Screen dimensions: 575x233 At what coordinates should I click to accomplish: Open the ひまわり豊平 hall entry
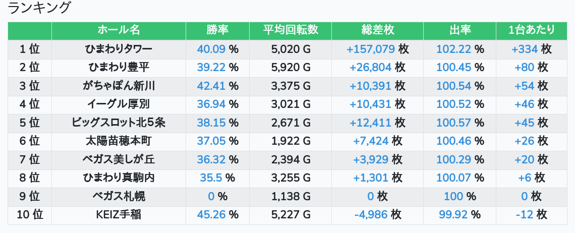(119, 68)
